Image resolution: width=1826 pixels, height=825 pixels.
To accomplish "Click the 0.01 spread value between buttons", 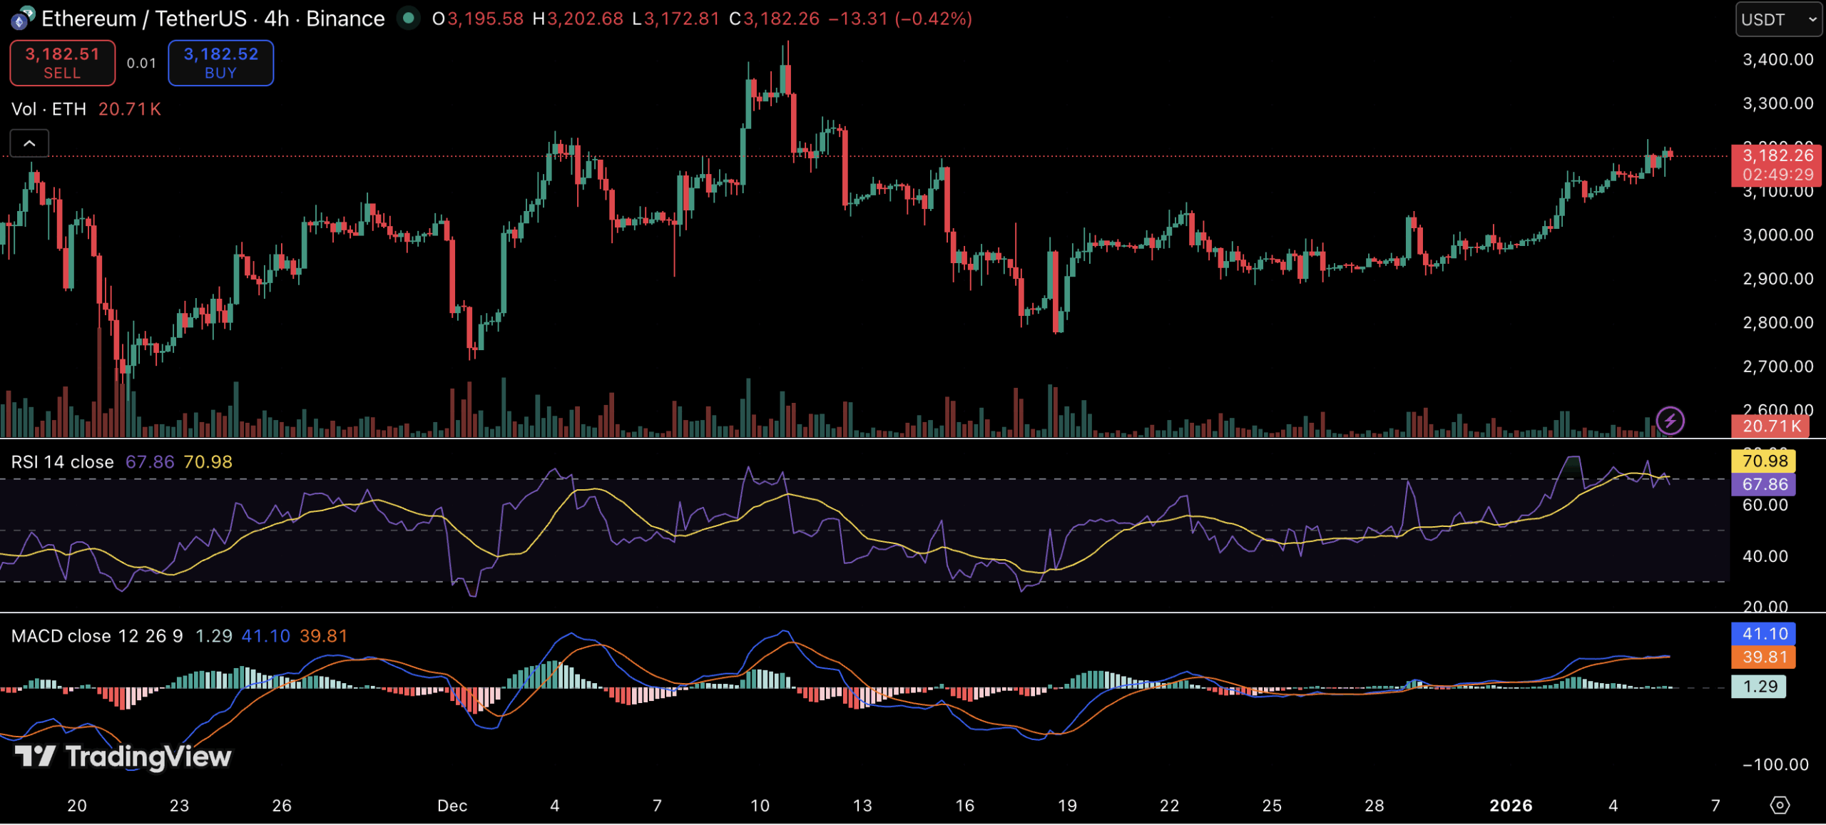I will [x=141, y=63].
